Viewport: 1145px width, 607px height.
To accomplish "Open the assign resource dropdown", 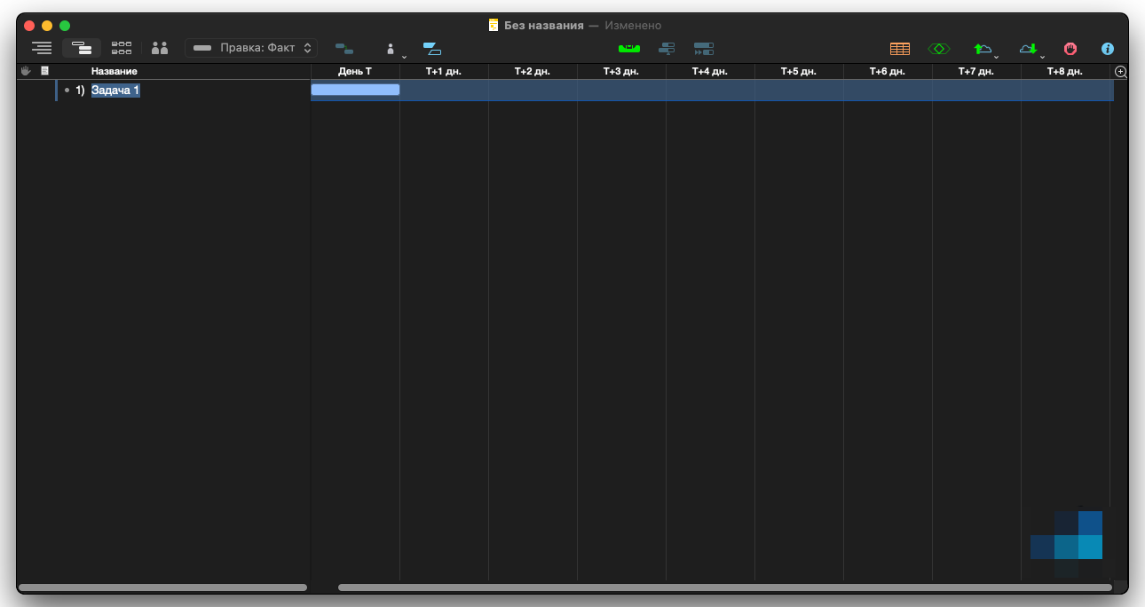I will [x=391, y=49].
